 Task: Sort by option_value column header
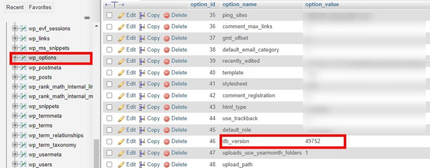(x=322, y=4)
